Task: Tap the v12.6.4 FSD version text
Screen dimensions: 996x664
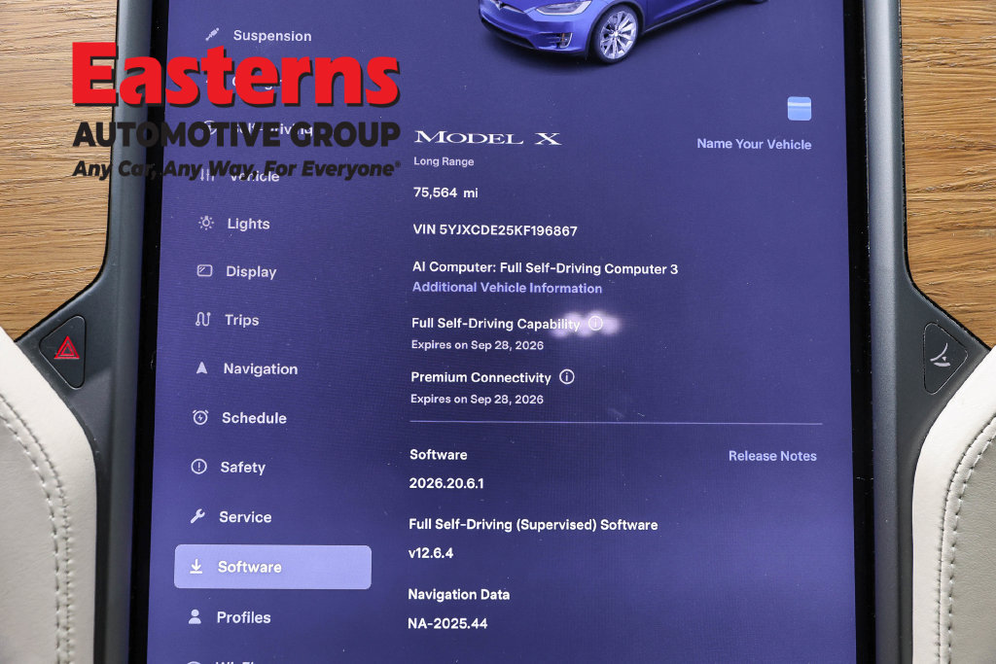Action: click(x=431, y=553)
